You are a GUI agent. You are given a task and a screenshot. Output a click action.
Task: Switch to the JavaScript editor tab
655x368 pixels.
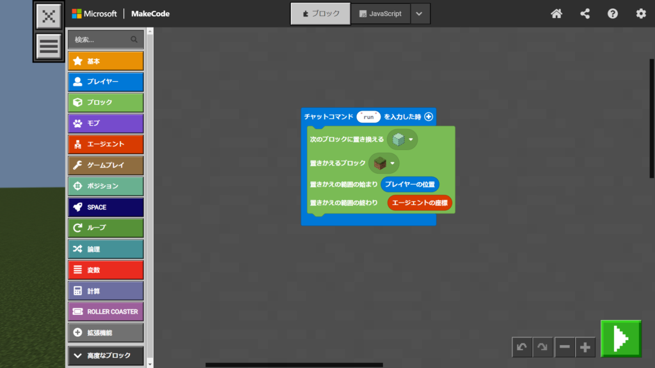click(x=380, y=13)
